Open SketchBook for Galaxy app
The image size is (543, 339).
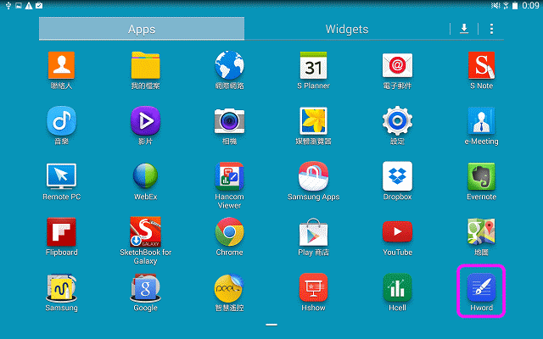coord(145,231)
